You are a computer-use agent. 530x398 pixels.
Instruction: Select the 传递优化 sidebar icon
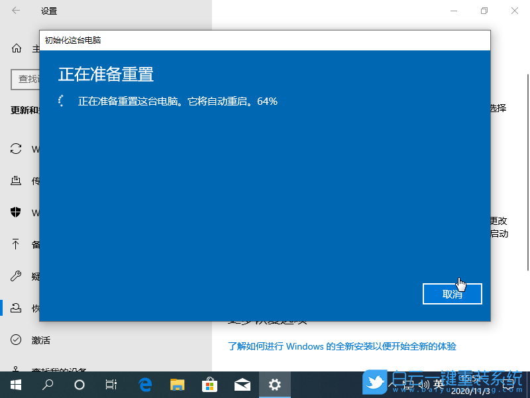coord(15,180)
